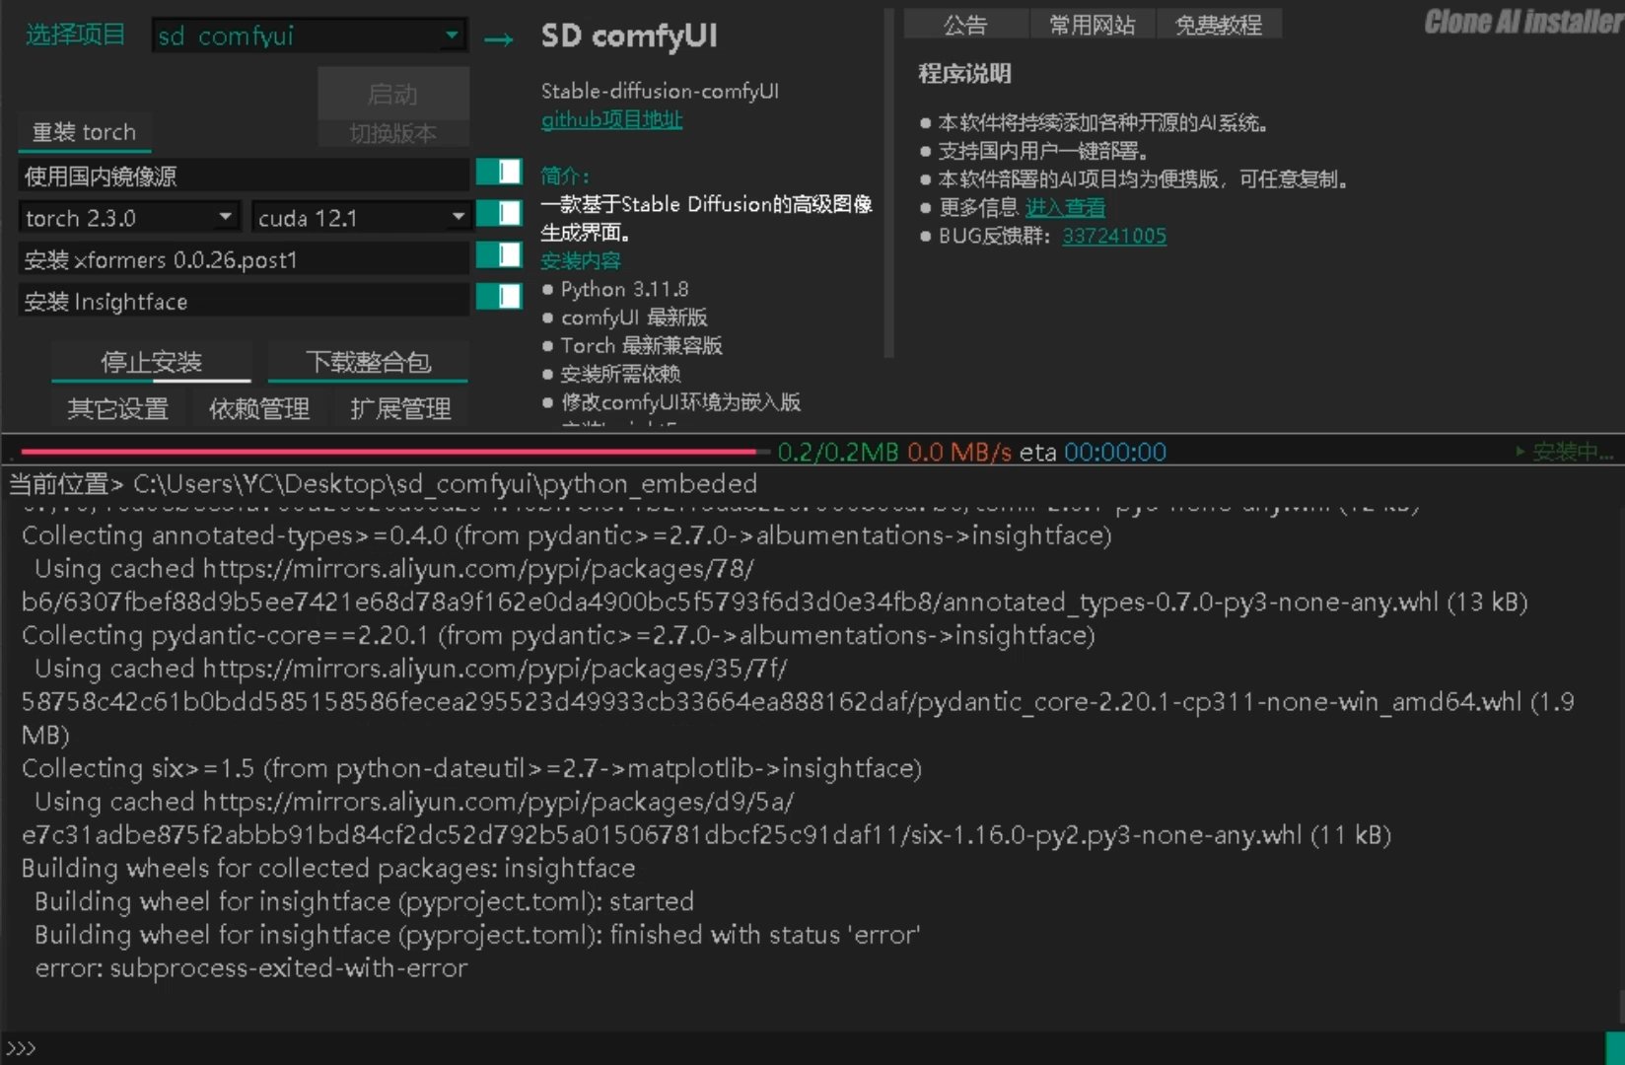Click the 使用国内镜像源 label field

244,177
